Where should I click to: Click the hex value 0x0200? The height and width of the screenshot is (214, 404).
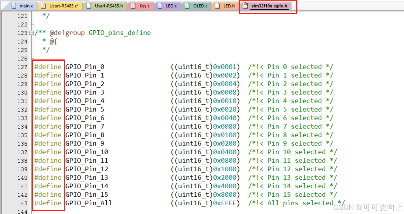point(225,143)
